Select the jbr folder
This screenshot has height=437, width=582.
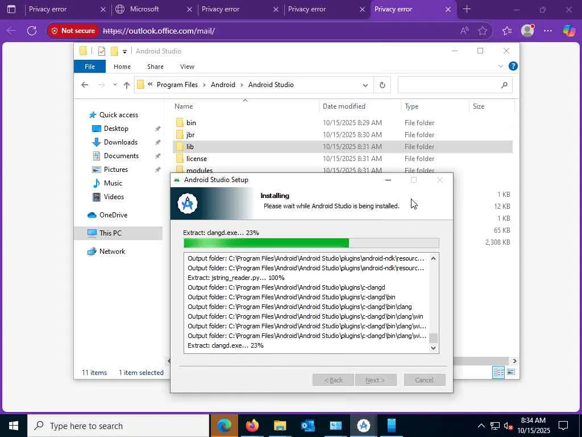[x=343, y=134]
